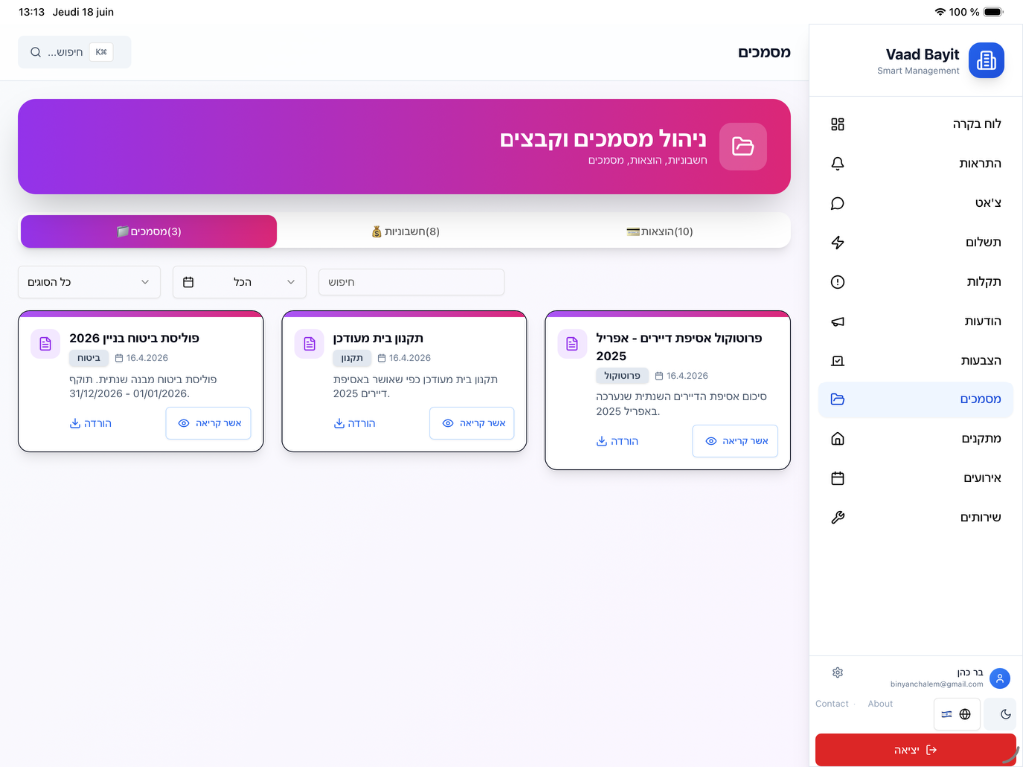Open chat via the speech bubble icon
The height and width of the screenshot is (767, 1023).
(838, 203)
